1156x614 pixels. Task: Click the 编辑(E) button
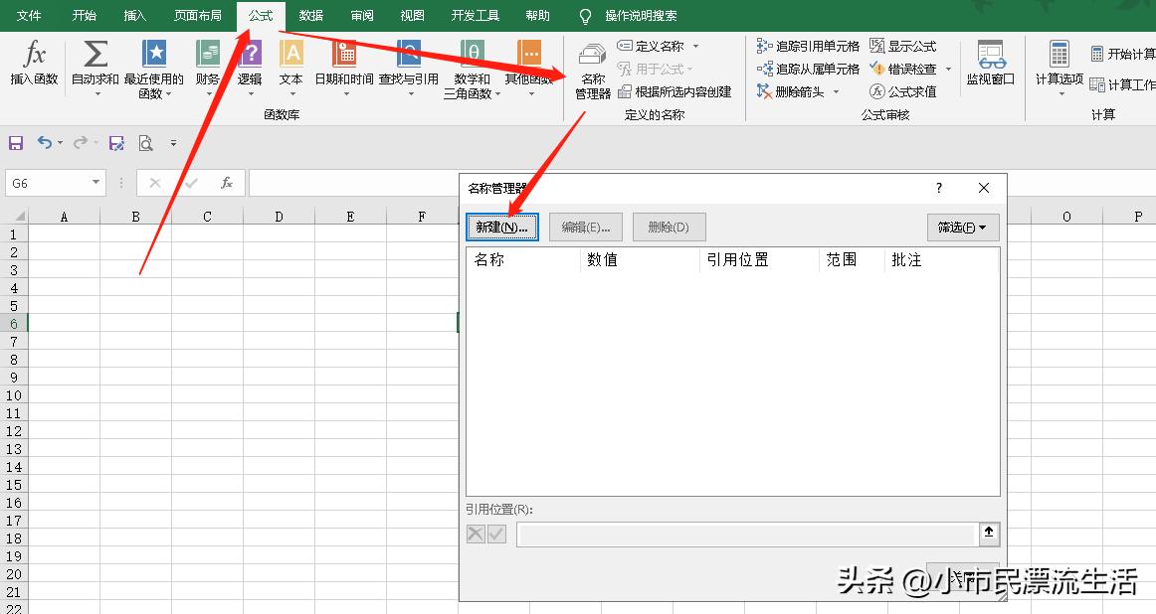click(585, 227)
